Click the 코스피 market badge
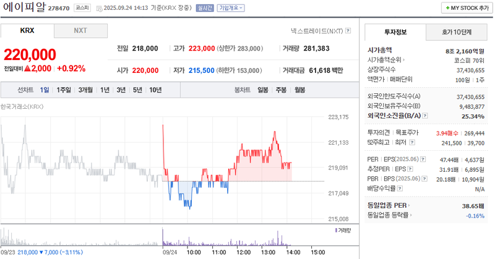Screen dimensions: 495x259 (82, 7)
